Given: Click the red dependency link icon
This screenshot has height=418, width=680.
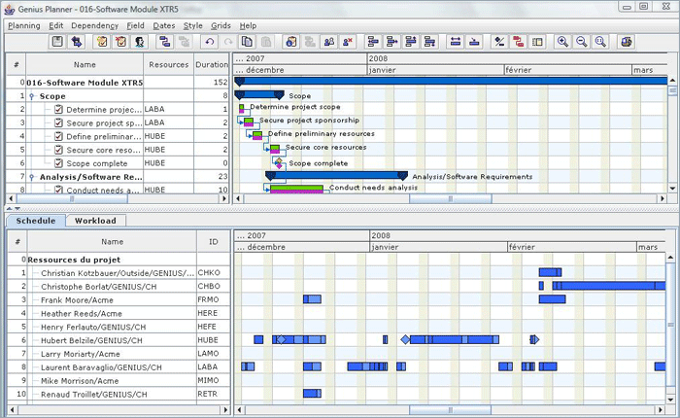Looking at the screenshot, I should [x=518, y=42].
